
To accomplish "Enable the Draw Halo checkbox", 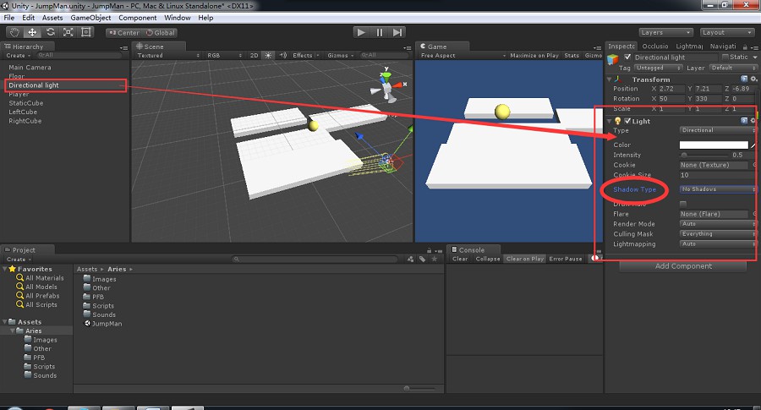I will 683,204.
